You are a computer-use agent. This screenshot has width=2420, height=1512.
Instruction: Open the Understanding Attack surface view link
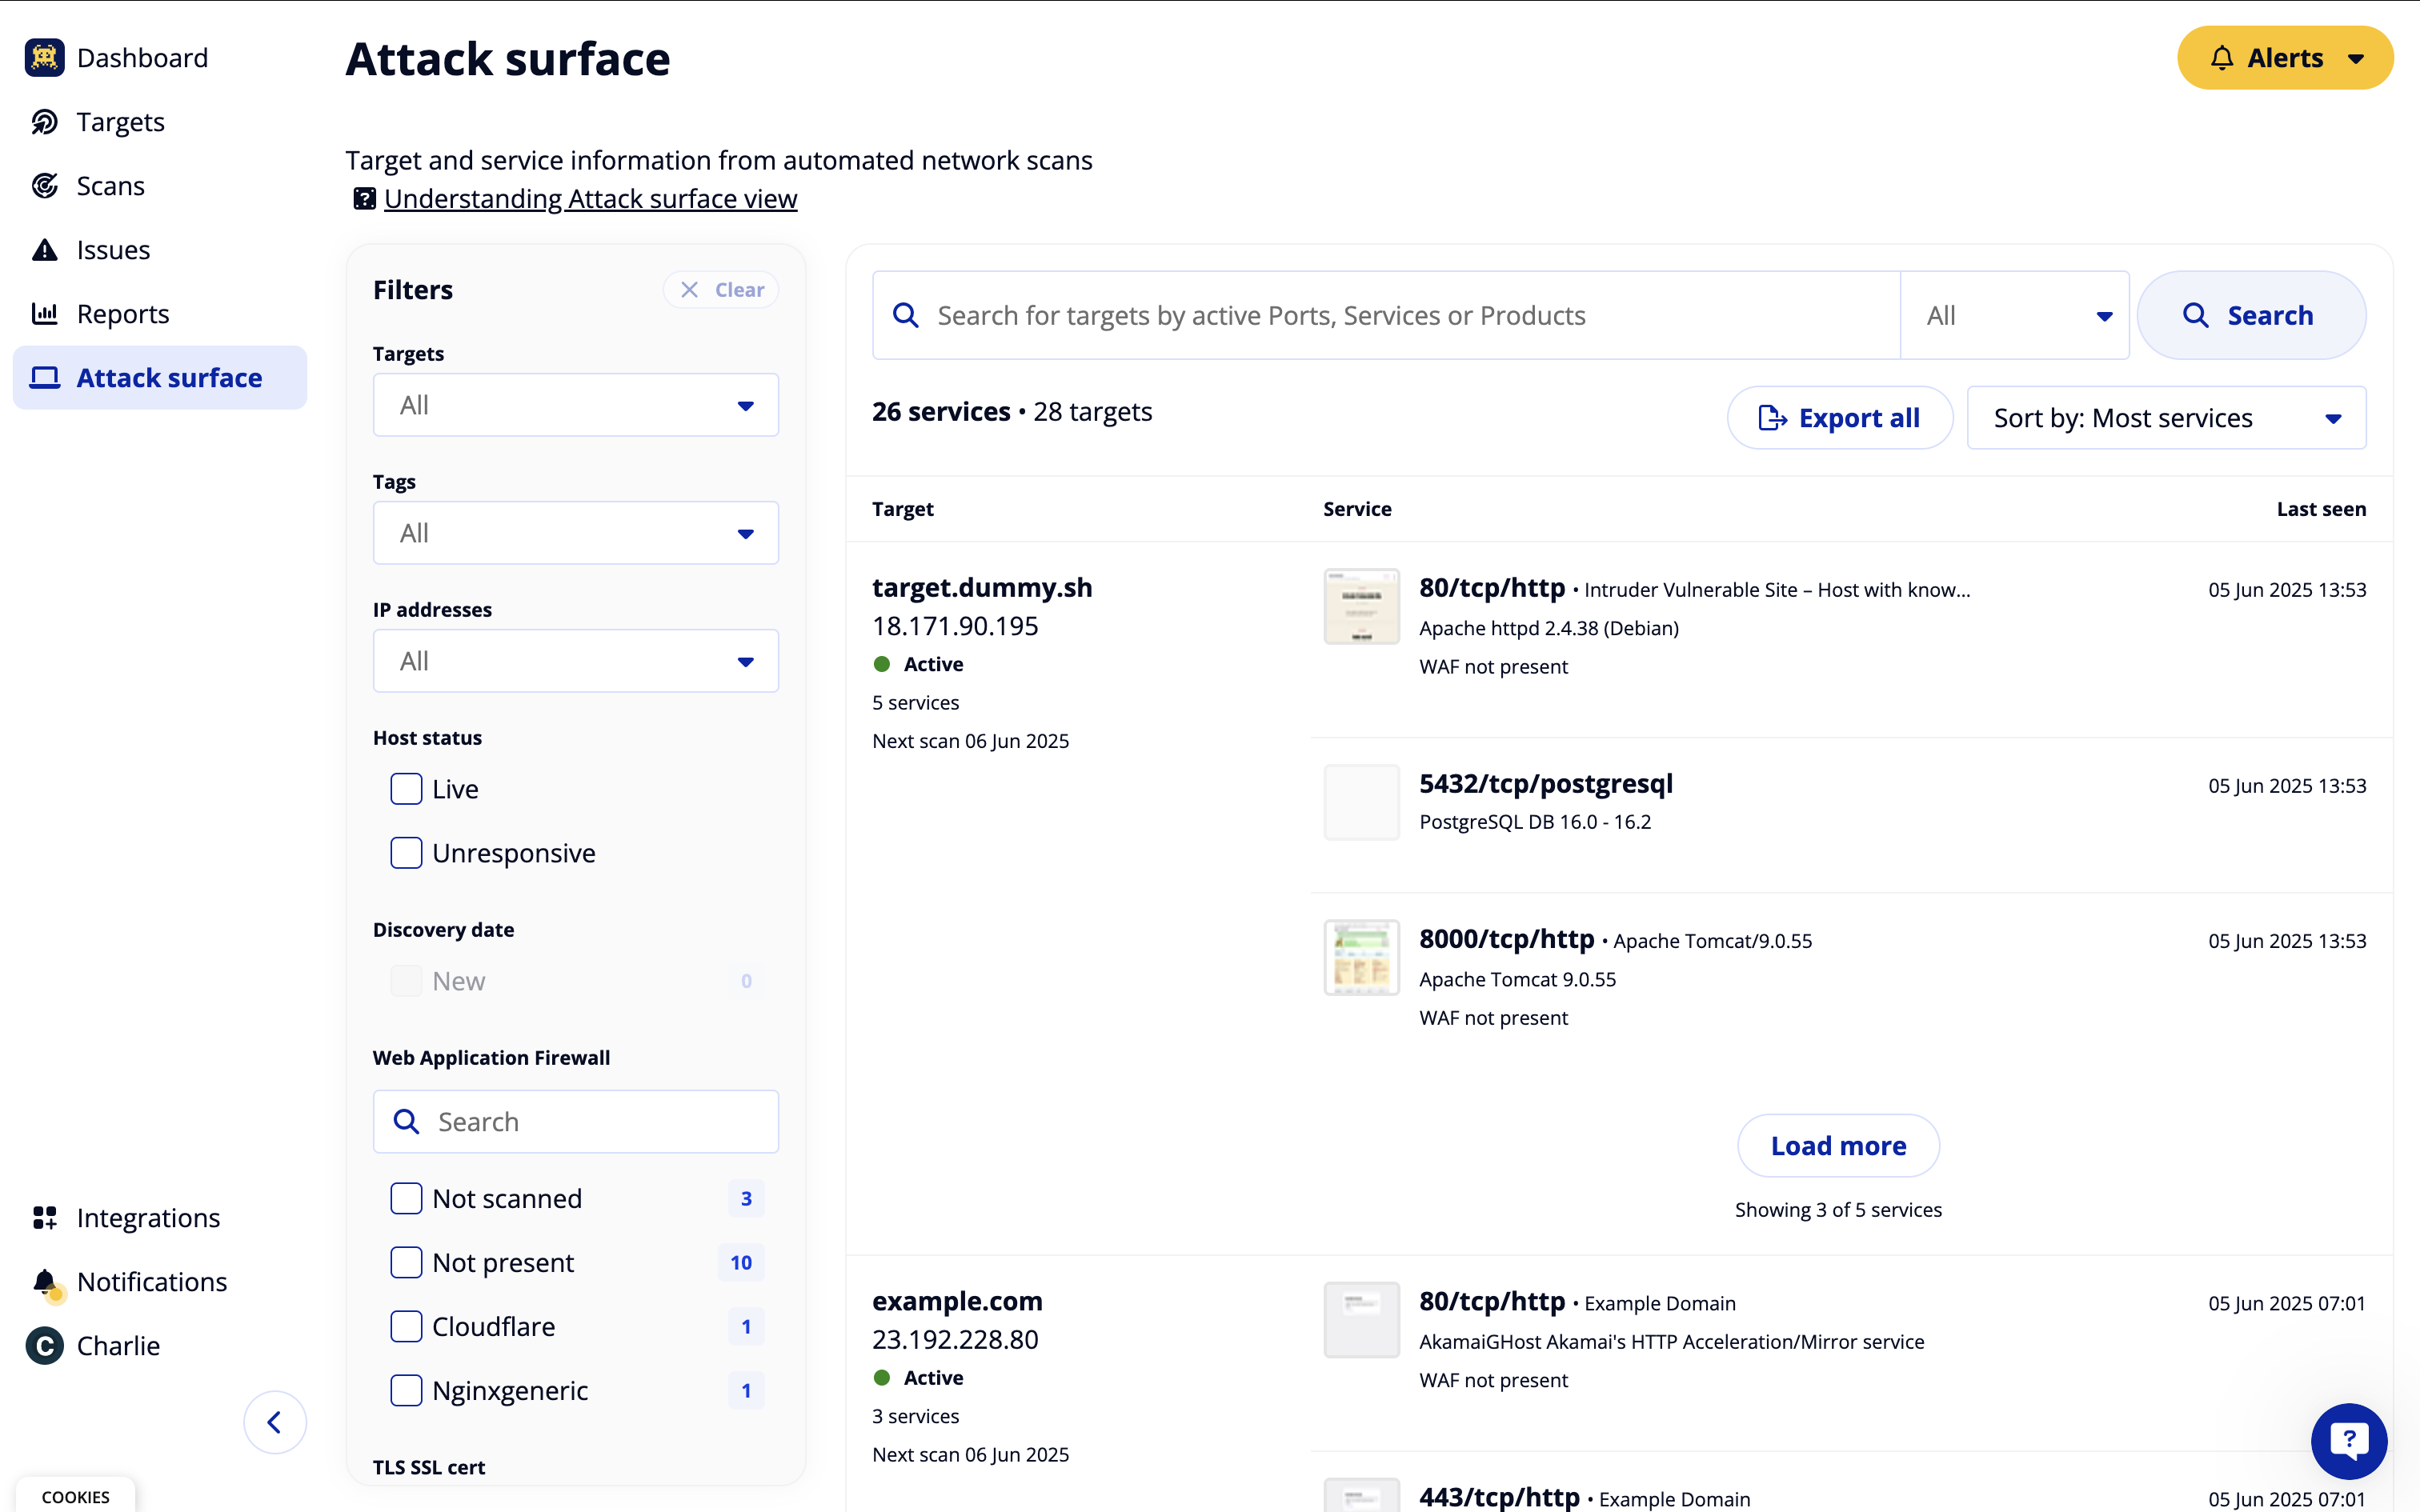click(x=590, y=199)
